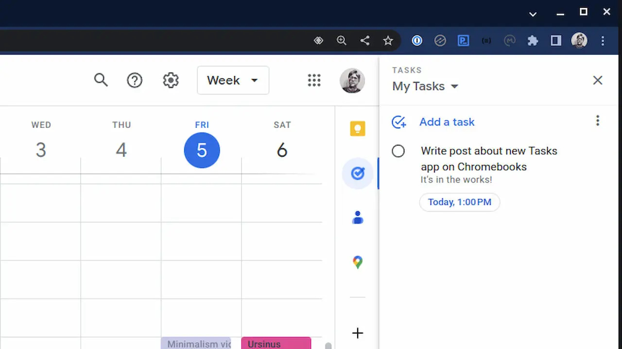Open the Ursinus event on Saturday
The height and width of the screenshot is (349, 622).
(276, 343)
